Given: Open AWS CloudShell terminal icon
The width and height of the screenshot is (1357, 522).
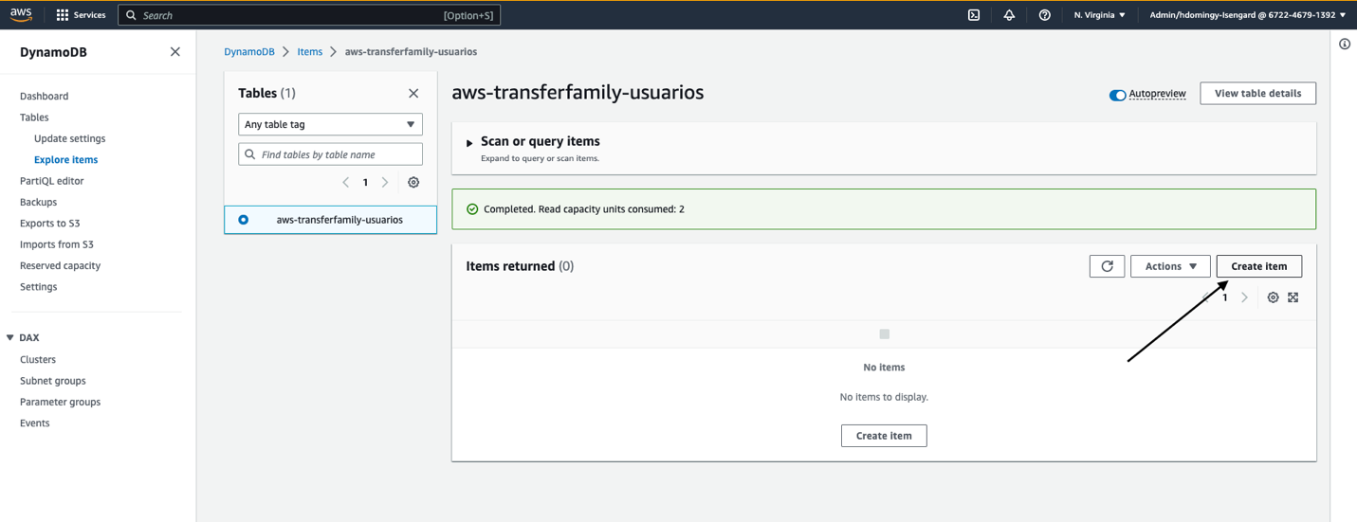Looking at the screenshot, I should tap(973, 15).
